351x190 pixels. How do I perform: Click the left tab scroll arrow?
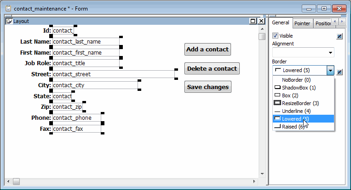[x=335, y=22]
